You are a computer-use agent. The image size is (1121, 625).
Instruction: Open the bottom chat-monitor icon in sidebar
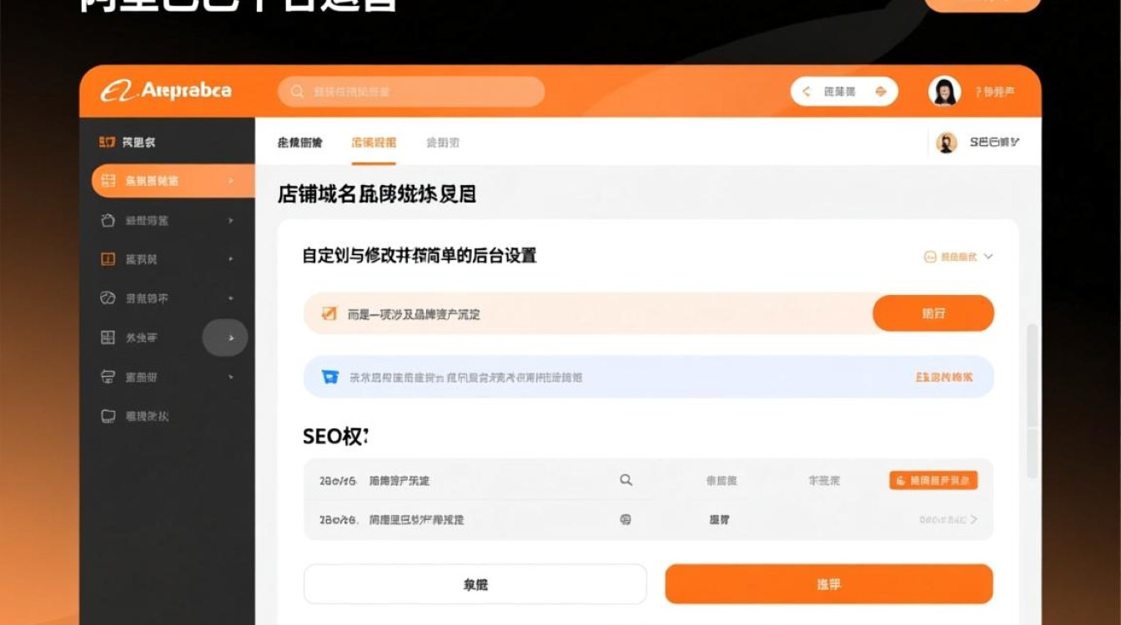tap(108, 416)
